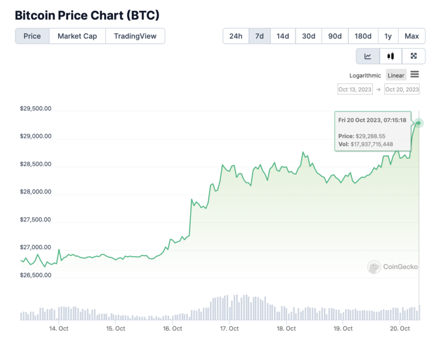This screenshot has width=436, height=341.
Task: Click the CoinGecko logo watermark
Action: tap(392, 267)
